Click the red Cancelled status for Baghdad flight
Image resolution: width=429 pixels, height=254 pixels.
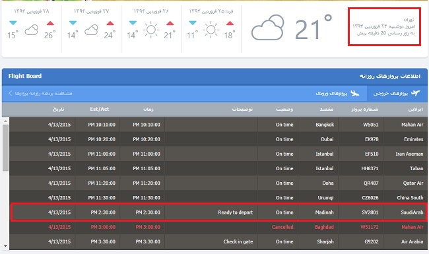pos(282,227)
